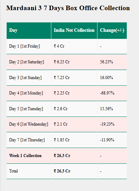Click the India Net Collection header
The image size is (139, 191).
pyautogui.click(x=74, y=30)
